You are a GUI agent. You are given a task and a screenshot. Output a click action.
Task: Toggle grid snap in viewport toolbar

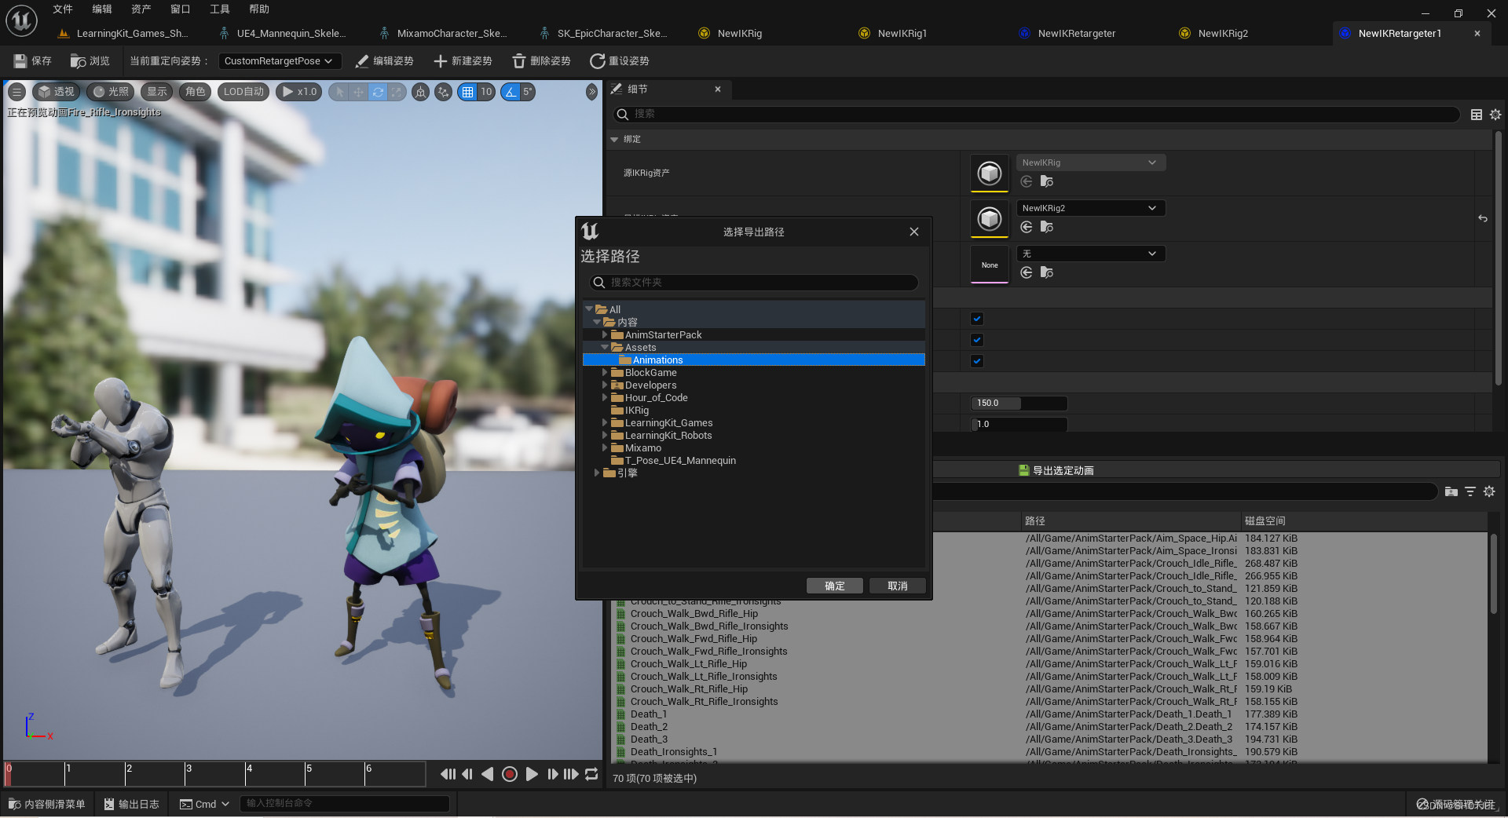point(467,92)
